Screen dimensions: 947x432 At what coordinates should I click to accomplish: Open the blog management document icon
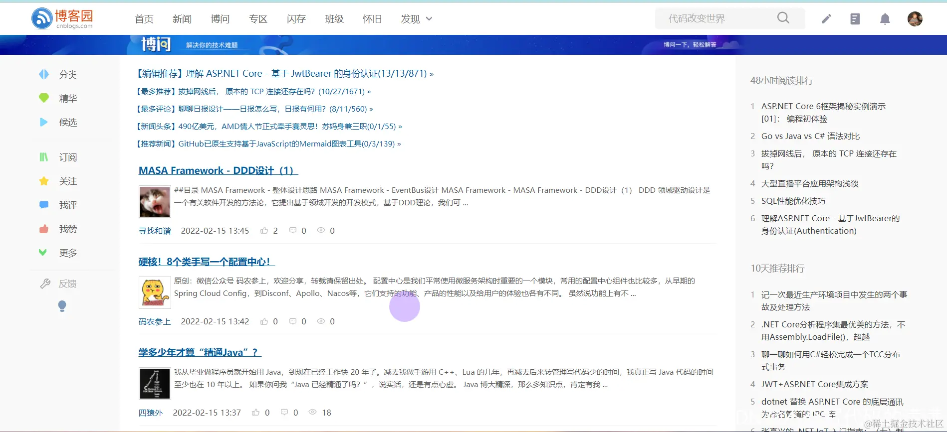[855, 19]
